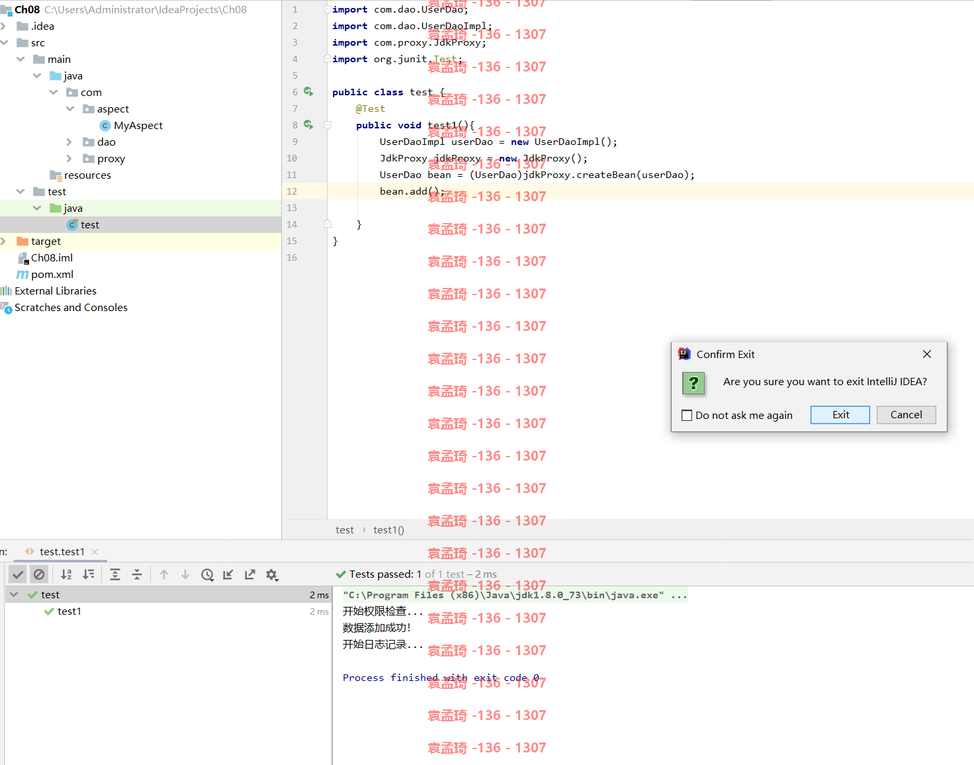Image resolution: width=974 pixels, height=765 pixels.
Task: Collapse the com package
Action: pyautogui.click(x=54, y=92)
